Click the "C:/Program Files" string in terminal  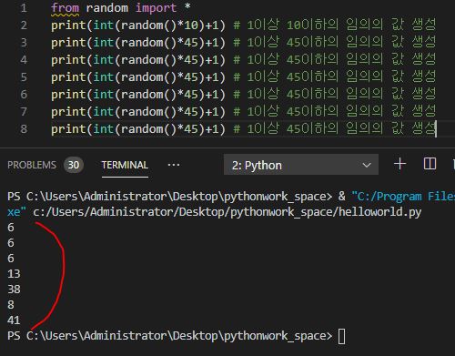(x=403, y=197)
